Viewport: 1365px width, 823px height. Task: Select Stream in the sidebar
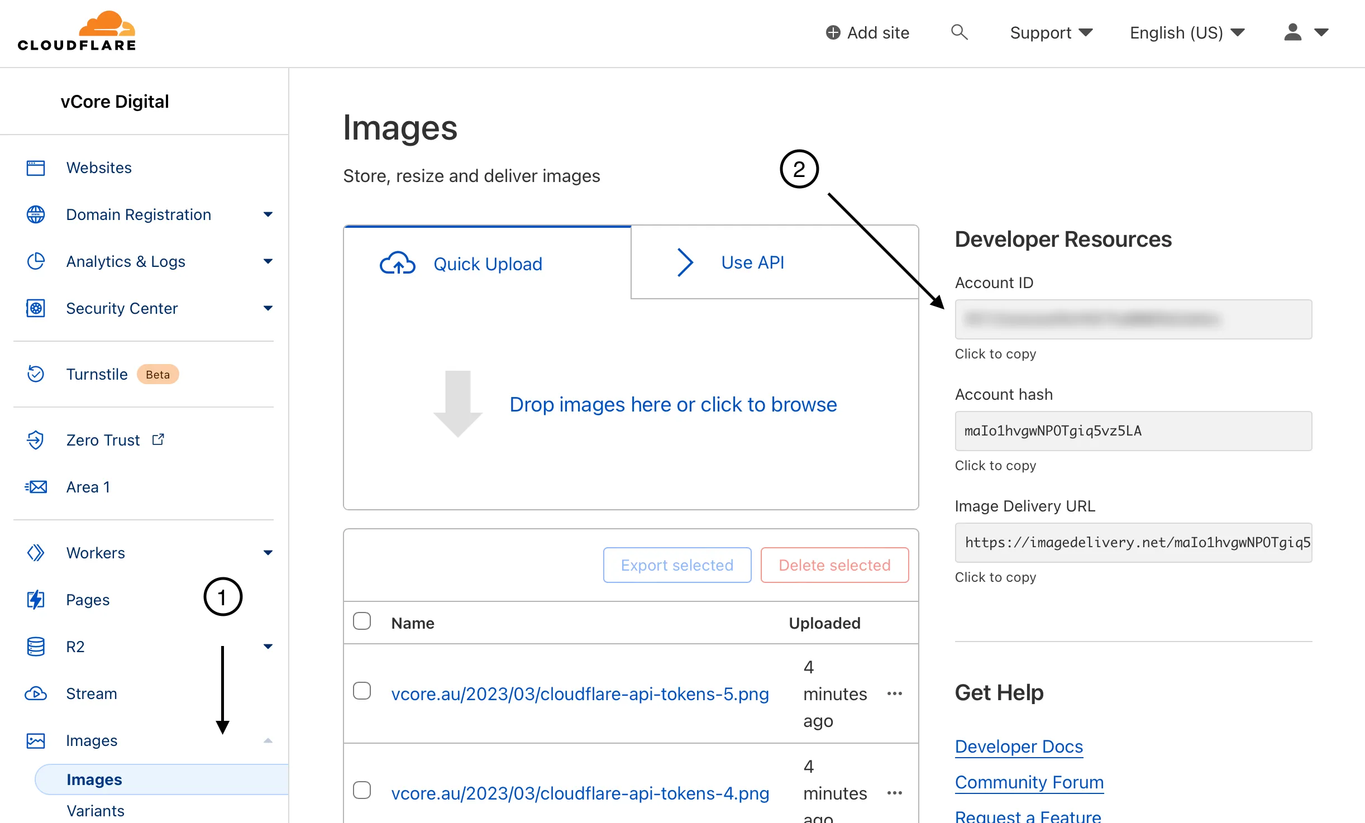point(92,693)
